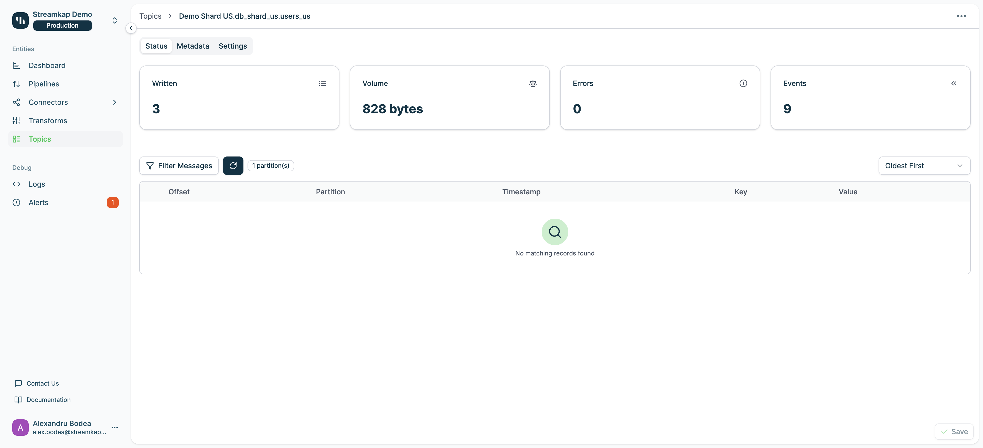
Task: Collapse the sidebar with the arrow button
Action: coord(131,28)
